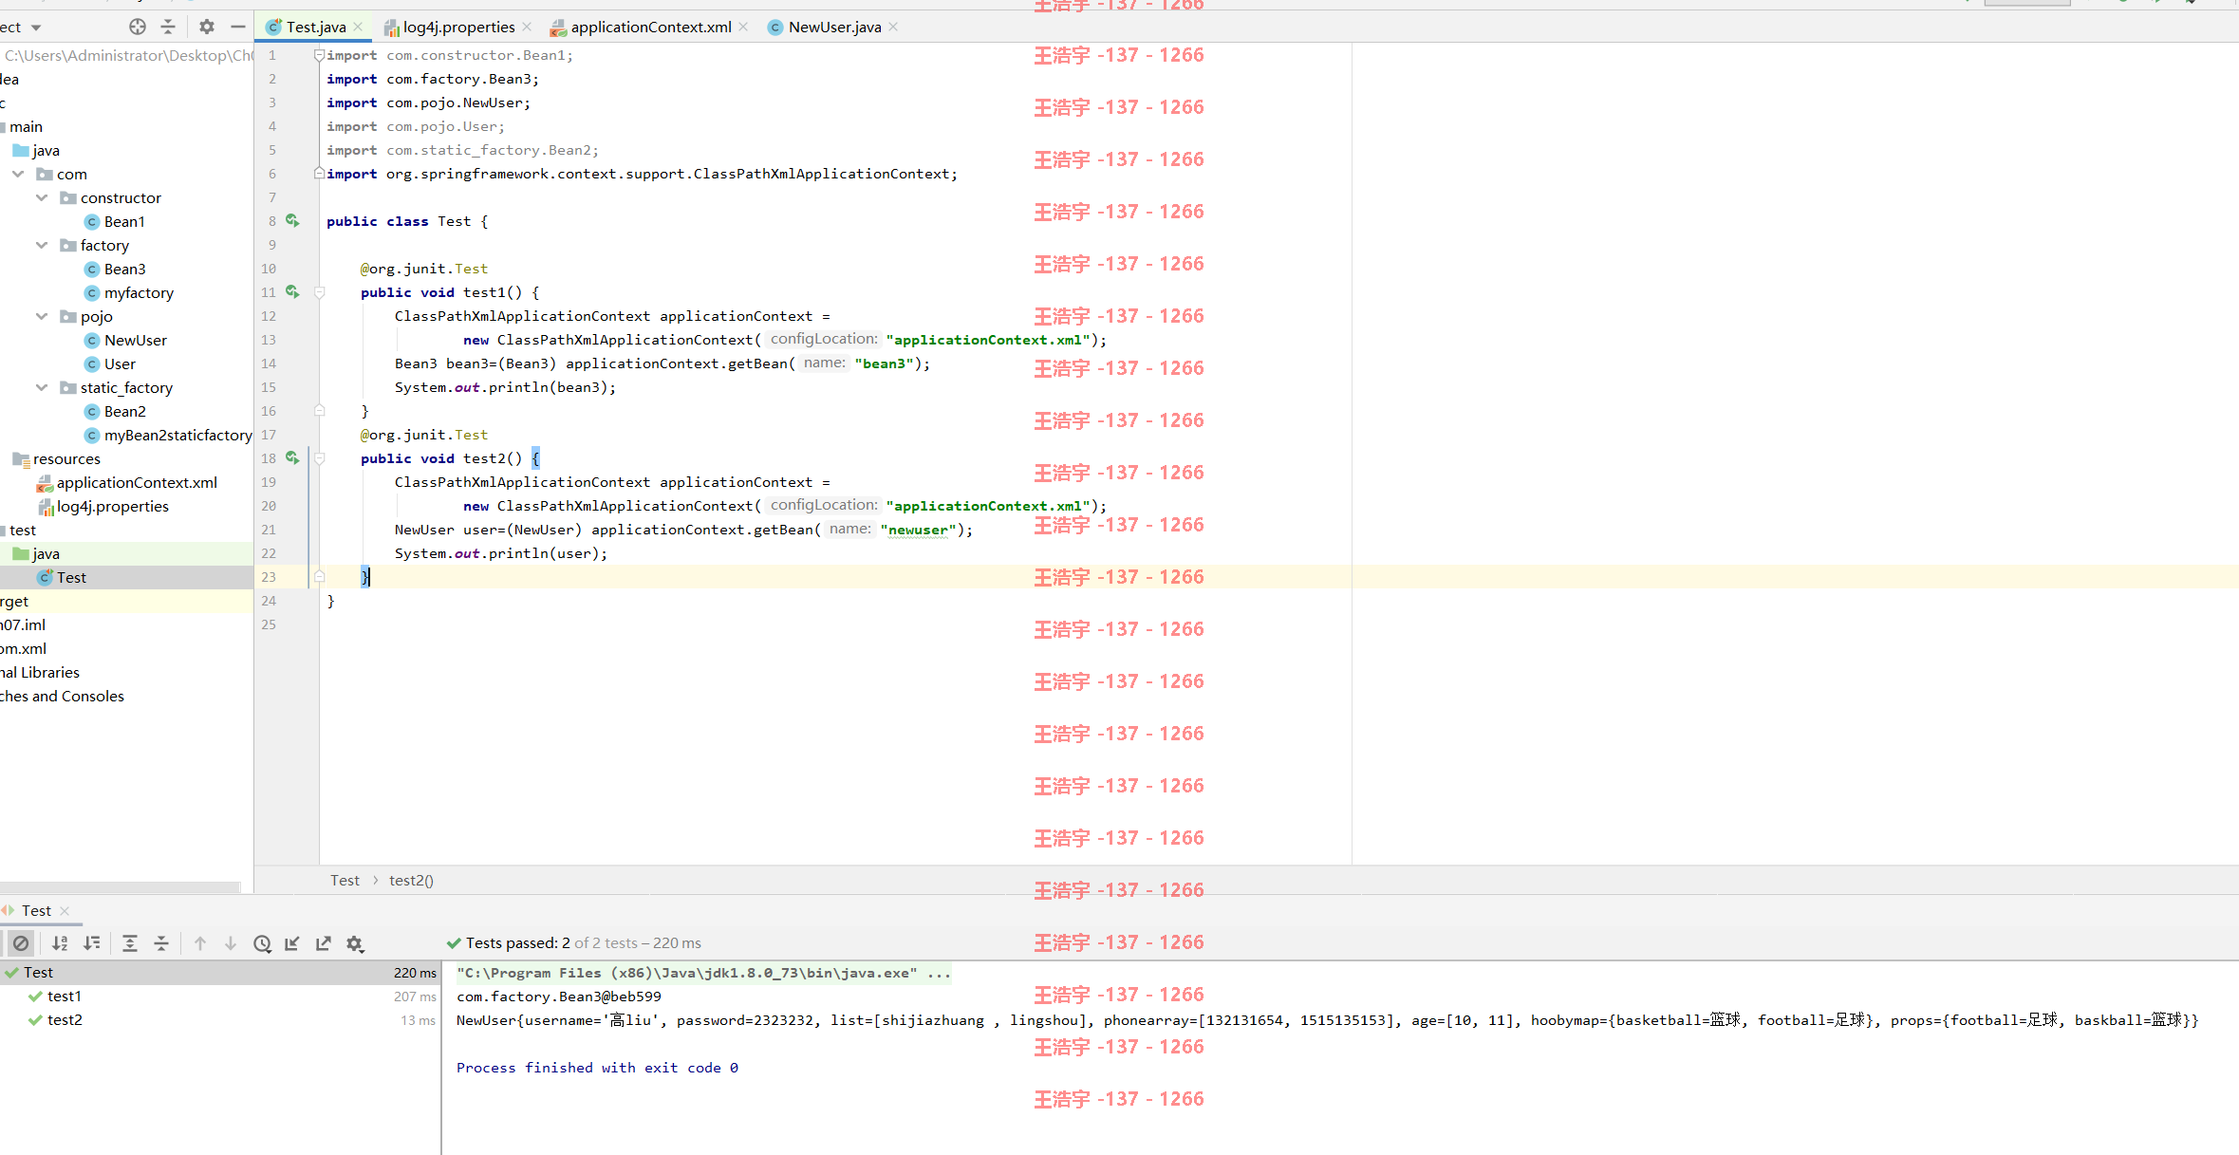
Task: Run test1 via gutter icon line 11
Action: [292, 292]
